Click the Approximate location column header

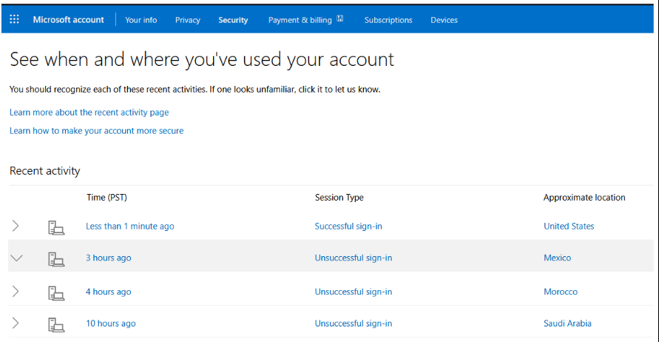(584, 198)
